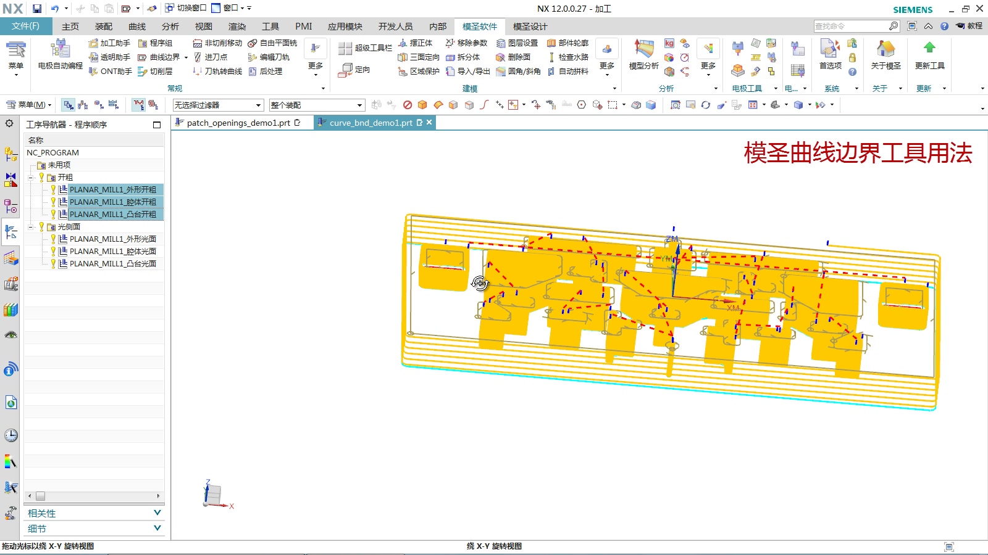988x555 pixels.
Task: Collapse the 开粗 tree group
Action: click(31, 178)
